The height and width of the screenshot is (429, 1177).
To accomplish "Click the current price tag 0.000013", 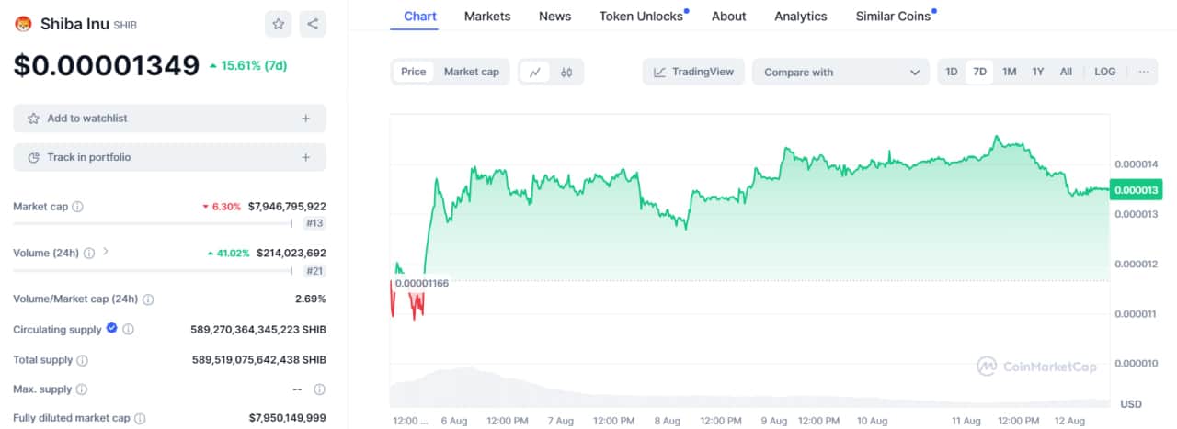I will (1137, 190).
